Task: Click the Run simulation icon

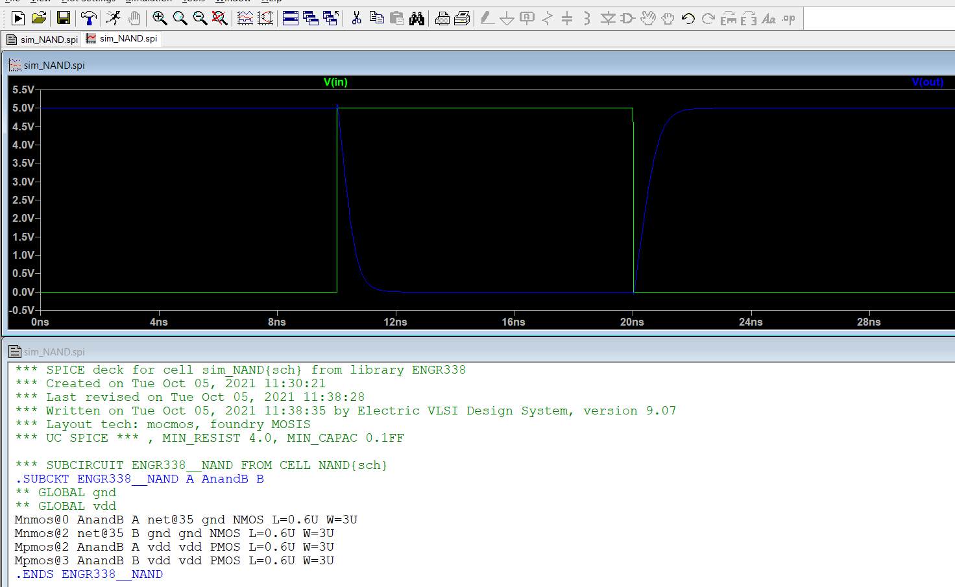Action: 18,18
